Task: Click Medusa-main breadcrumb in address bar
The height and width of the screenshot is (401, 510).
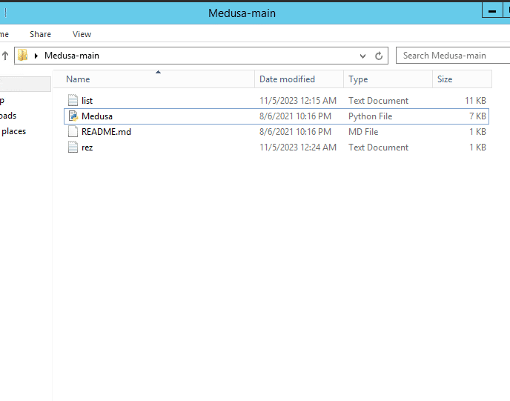Action: (72, 56)
